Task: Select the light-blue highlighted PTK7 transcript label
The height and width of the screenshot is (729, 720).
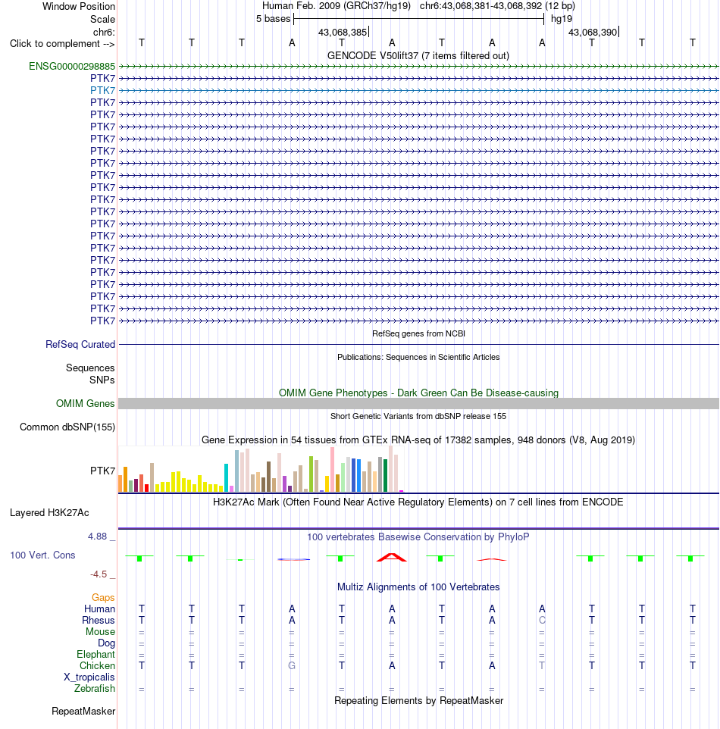Action: point(102,91)
